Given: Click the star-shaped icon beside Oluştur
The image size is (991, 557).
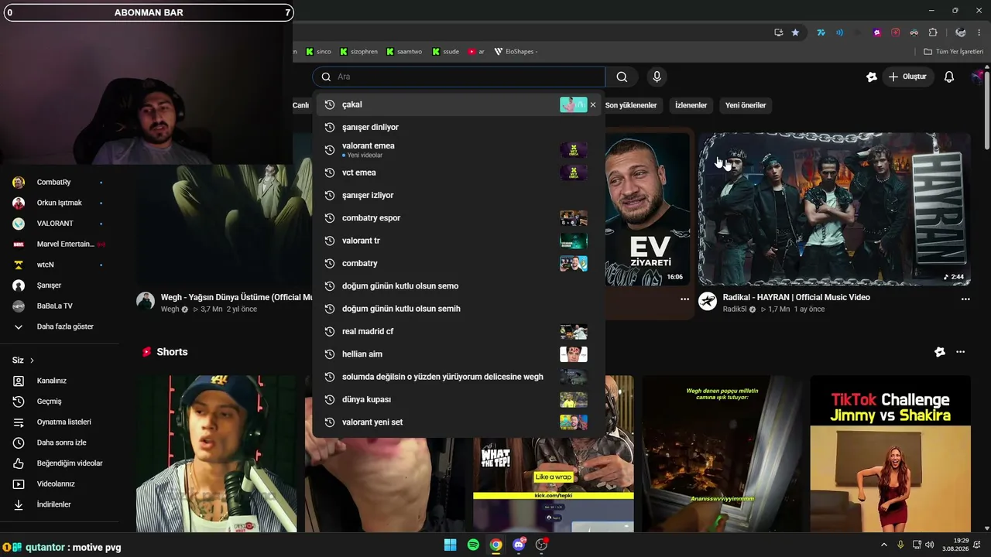Looking at the screenshot, I should (x=872, y=77).
